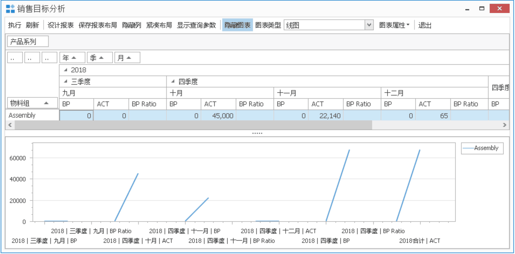Screen dimensions: 515x254
Task: Toggle ascending sort on the 年 column
Action: [x=72, y=57]
